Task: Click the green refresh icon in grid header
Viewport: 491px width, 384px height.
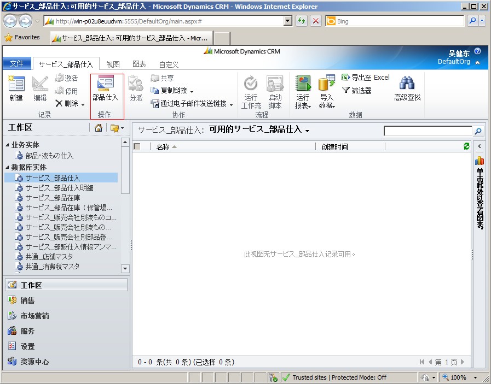Action: pos(466,146)
